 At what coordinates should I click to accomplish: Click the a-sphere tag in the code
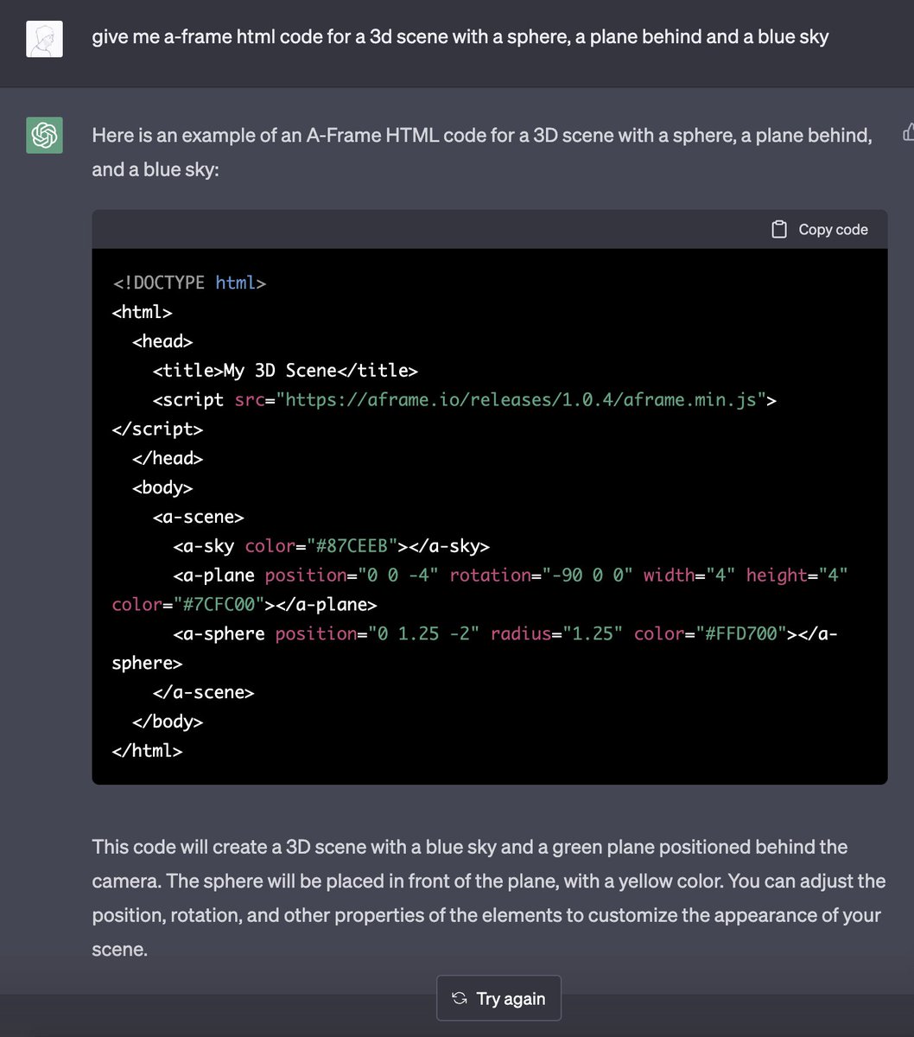click(219, 633)
